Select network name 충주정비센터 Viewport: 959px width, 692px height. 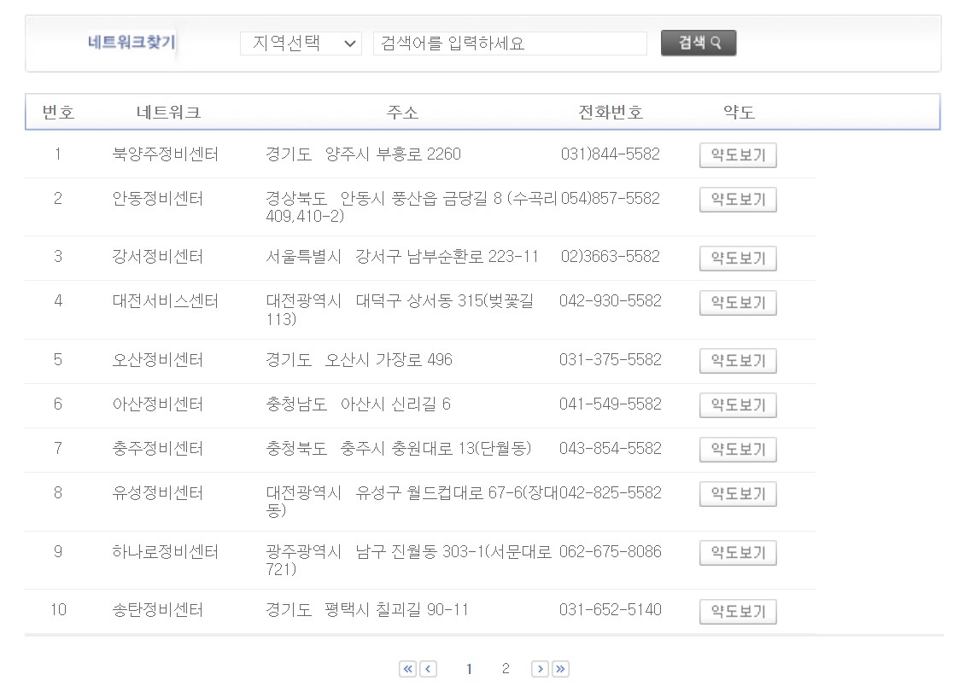(158, 449)
